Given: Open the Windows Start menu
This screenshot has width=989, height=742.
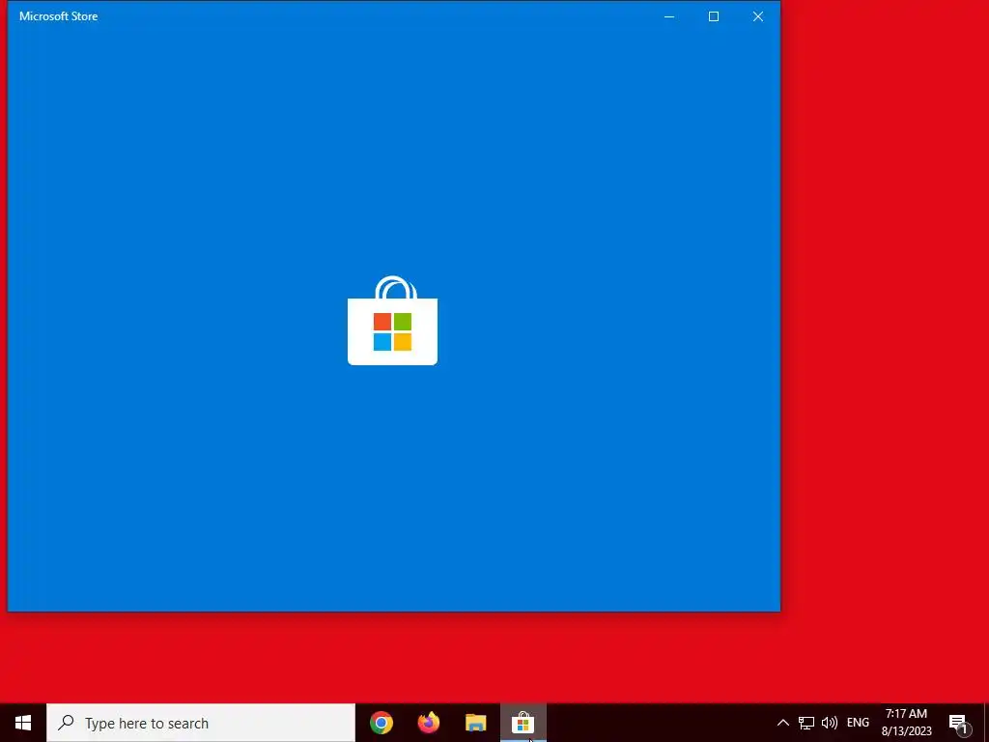Looking at the screenshot, I should click(23, 723).
